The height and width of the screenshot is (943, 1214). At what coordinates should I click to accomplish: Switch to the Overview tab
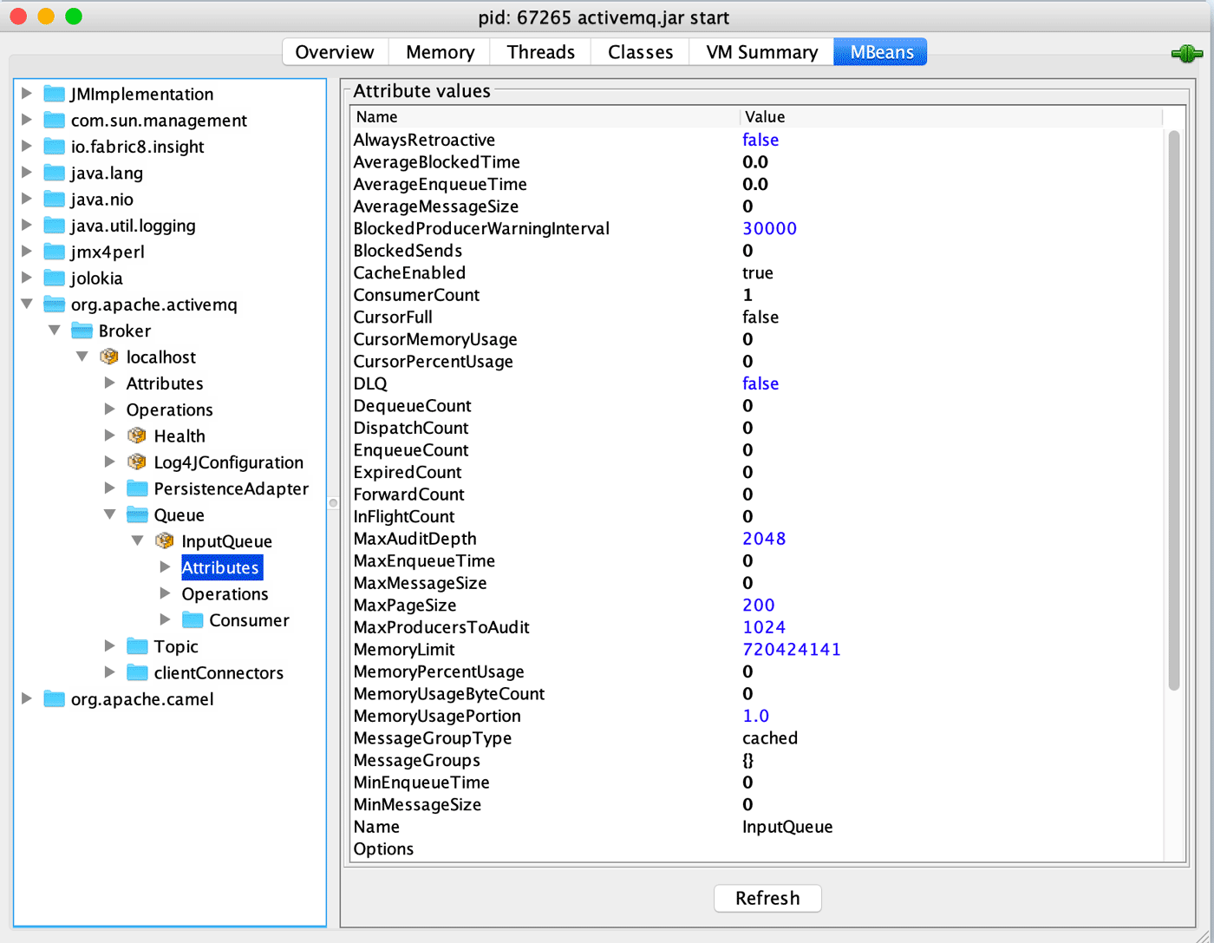(335, 52)
